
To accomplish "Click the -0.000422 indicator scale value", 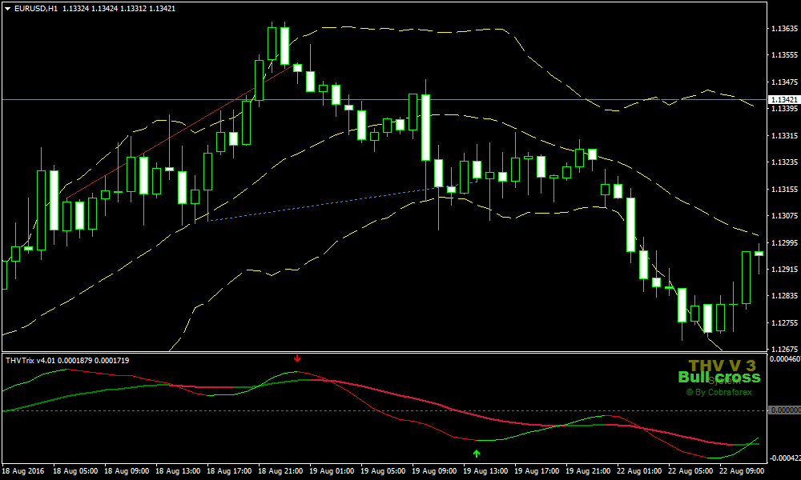I will (783, 458).
